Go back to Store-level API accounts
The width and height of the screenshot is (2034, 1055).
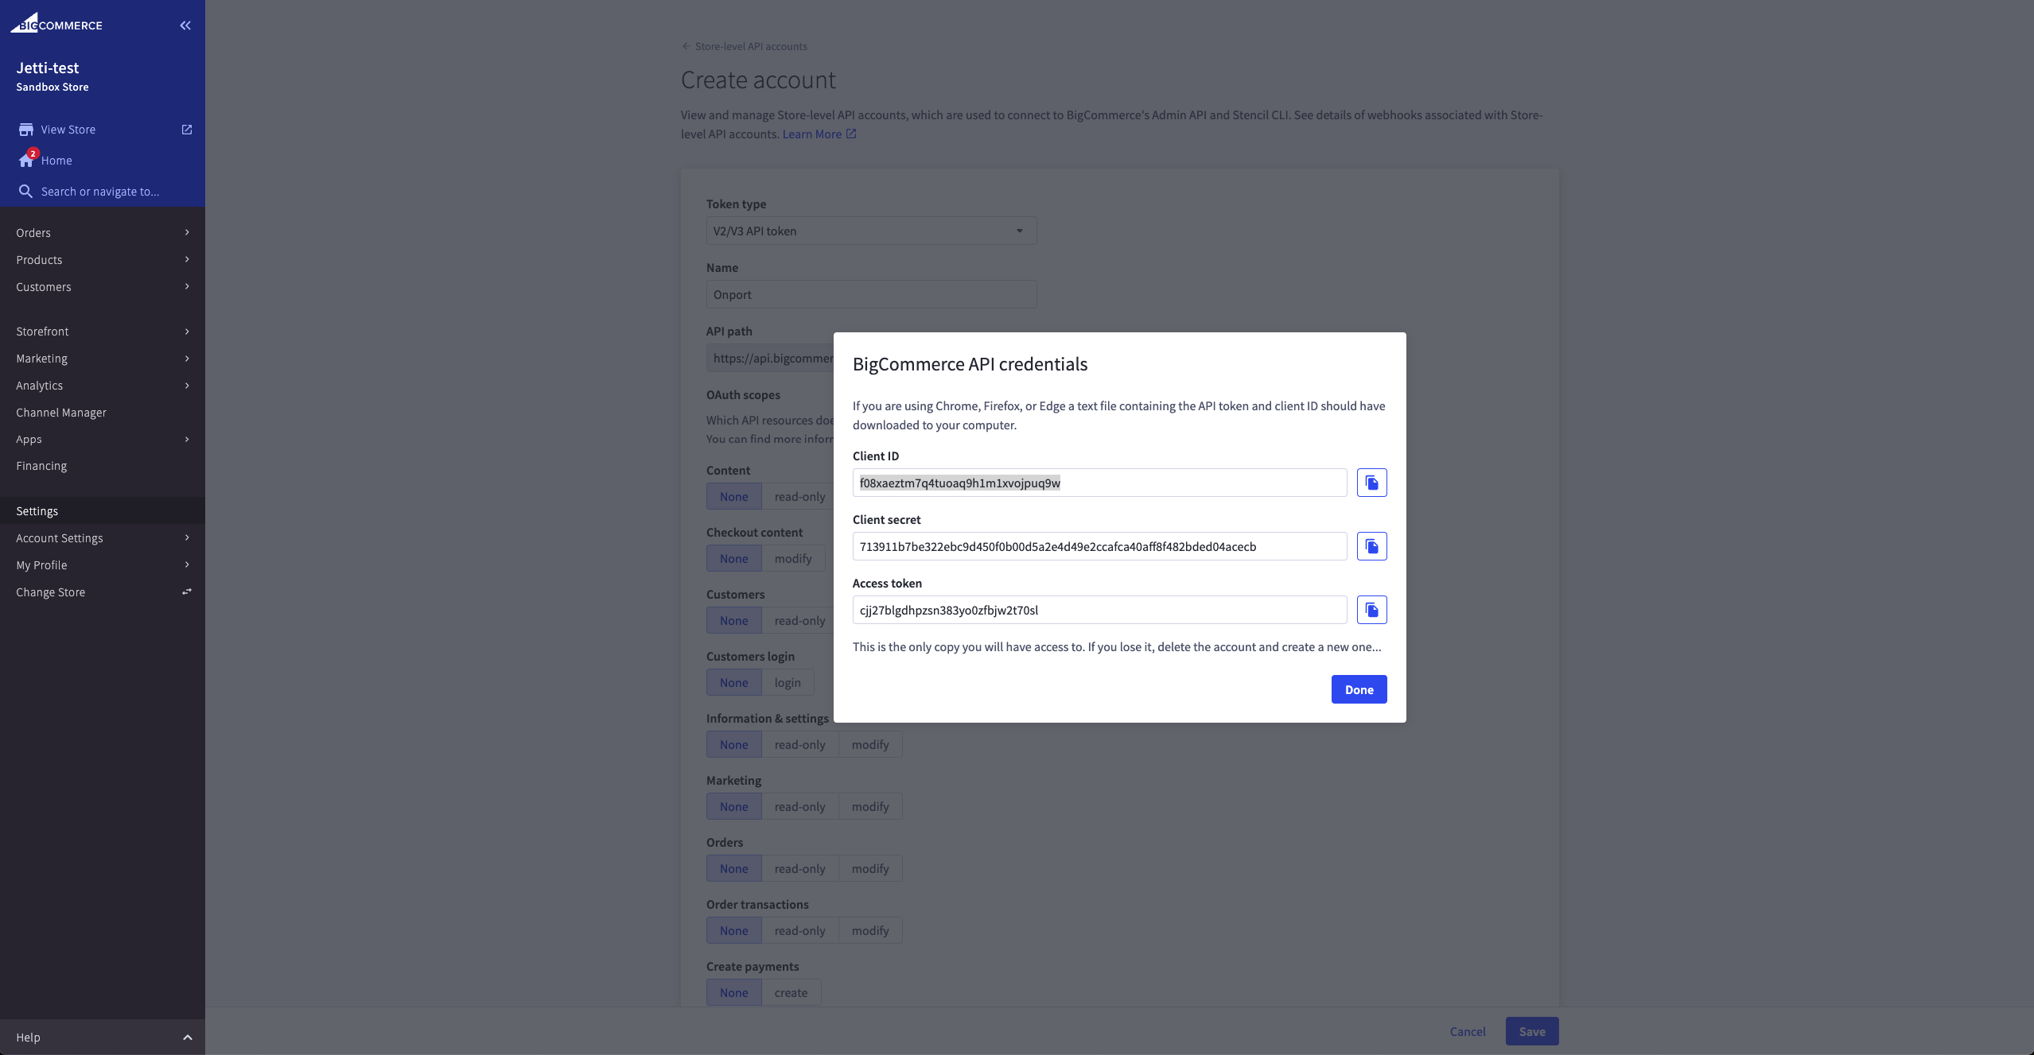click(x=751, y=46)
